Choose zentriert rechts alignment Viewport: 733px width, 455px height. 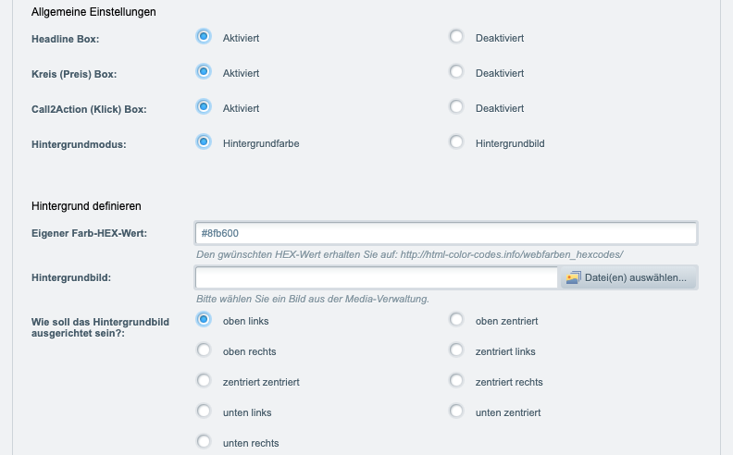tap(456, 380)
